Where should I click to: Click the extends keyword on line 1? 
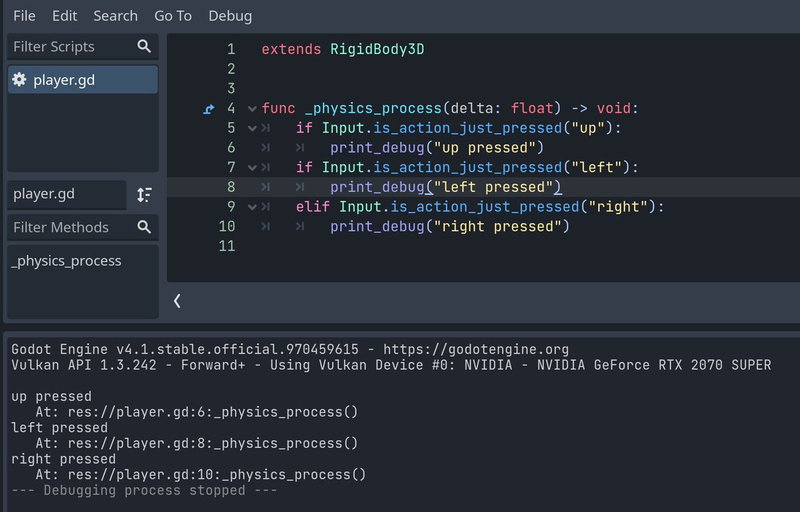coord(292,49)
